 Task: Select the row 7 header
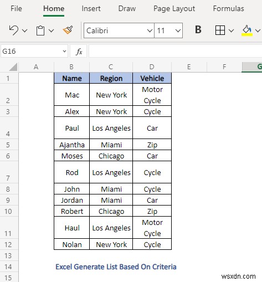(x=8, y=172)
